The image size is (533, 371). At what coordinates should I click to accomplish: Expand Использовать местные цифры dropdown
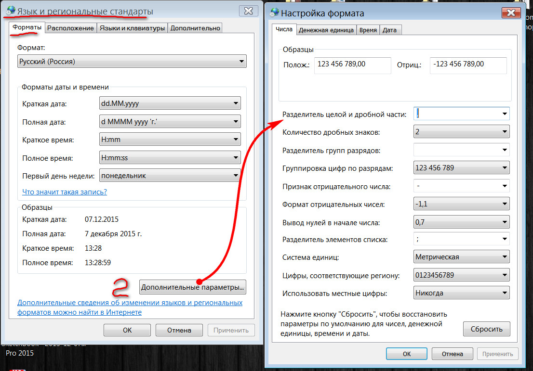click(x=461, y=293)
